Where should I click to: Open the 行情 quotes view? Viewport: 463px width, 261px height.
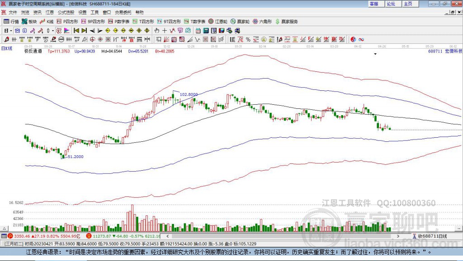[x=11, y=22]
